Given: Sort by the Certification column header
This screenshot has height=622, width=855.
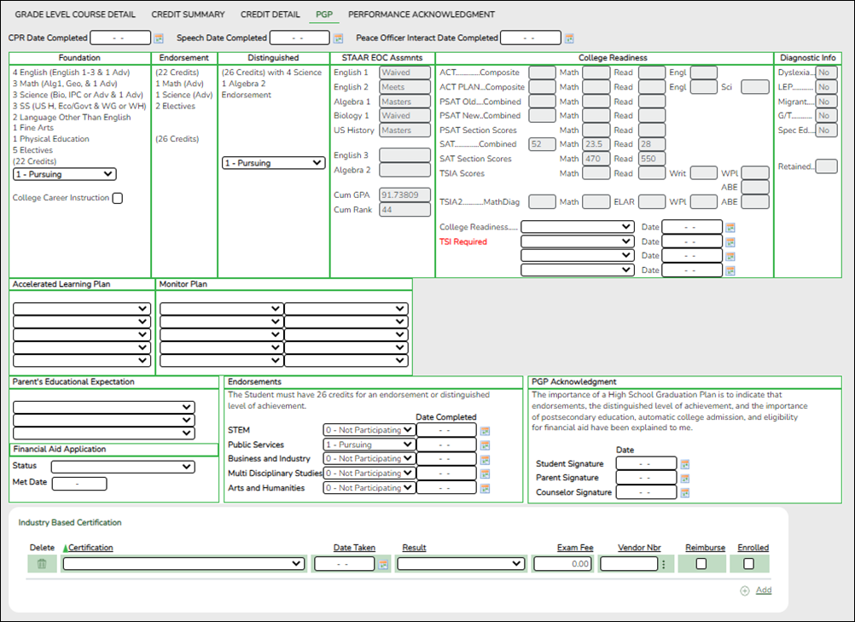Looking at the screenshot, I should [90, 547].
